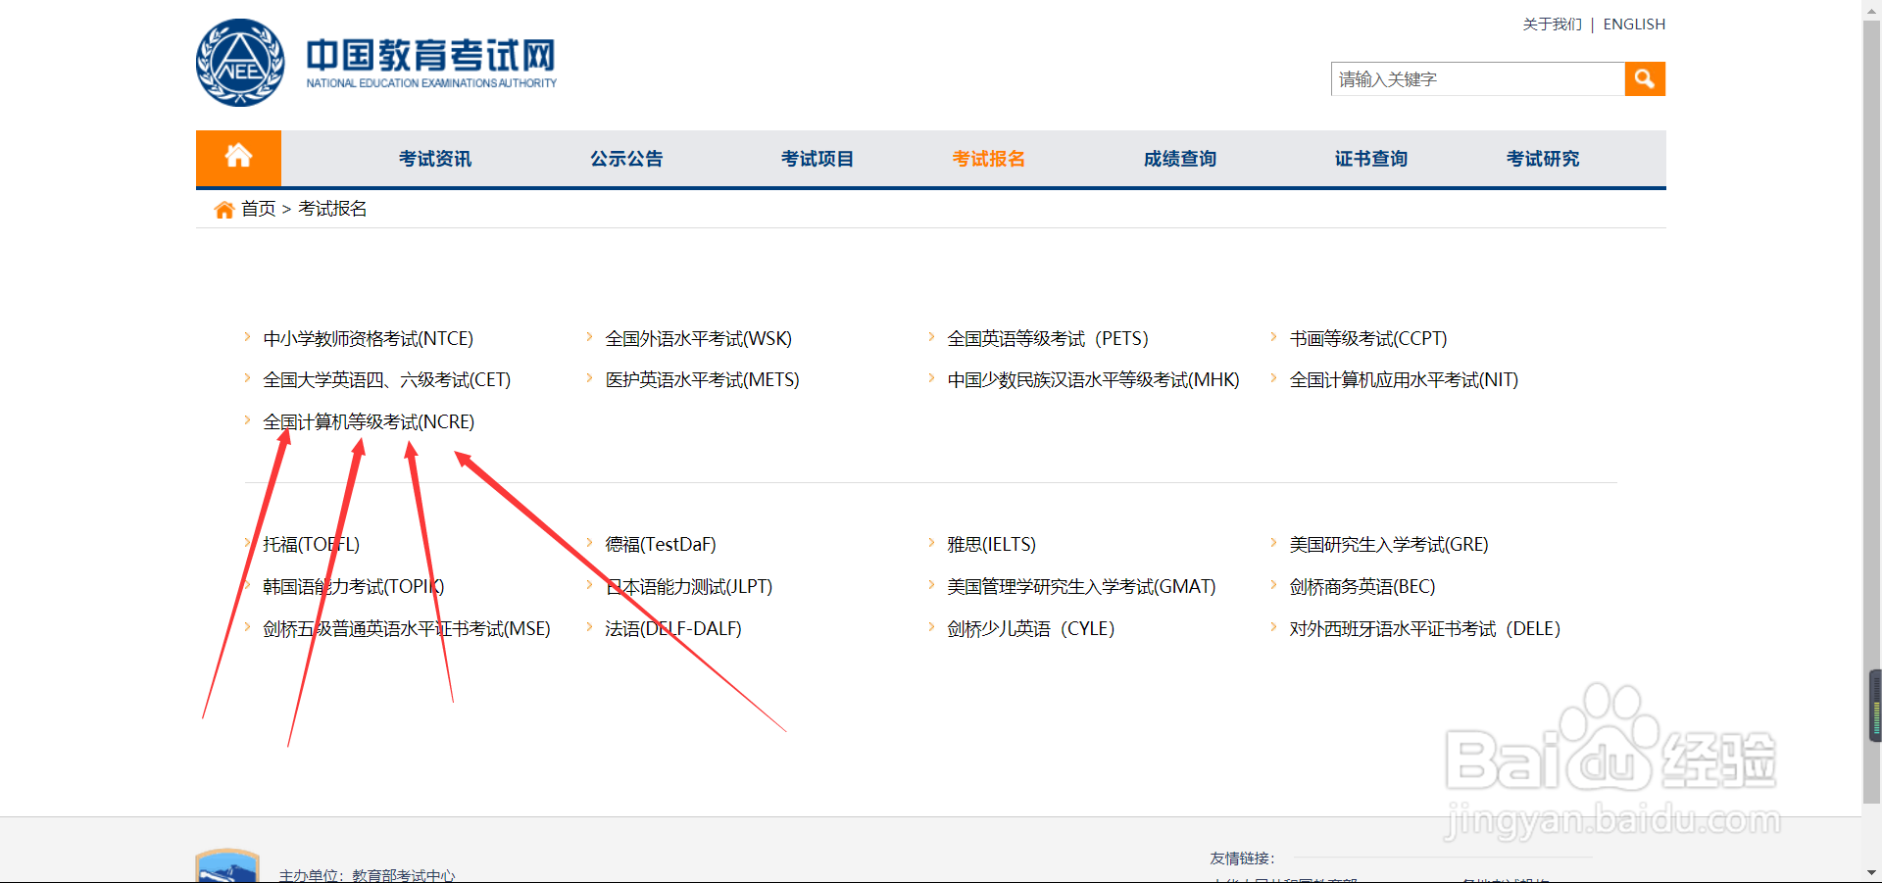
Task: Open 全国大学英语四、六级考试(CET) link
Action: pos(386,379)
